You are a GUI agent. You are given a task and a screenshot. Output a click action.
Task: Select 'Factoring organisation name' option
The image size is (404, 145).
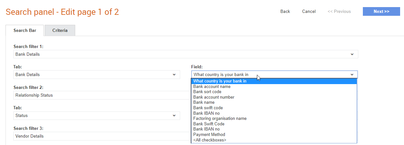(x=274, y=118)
